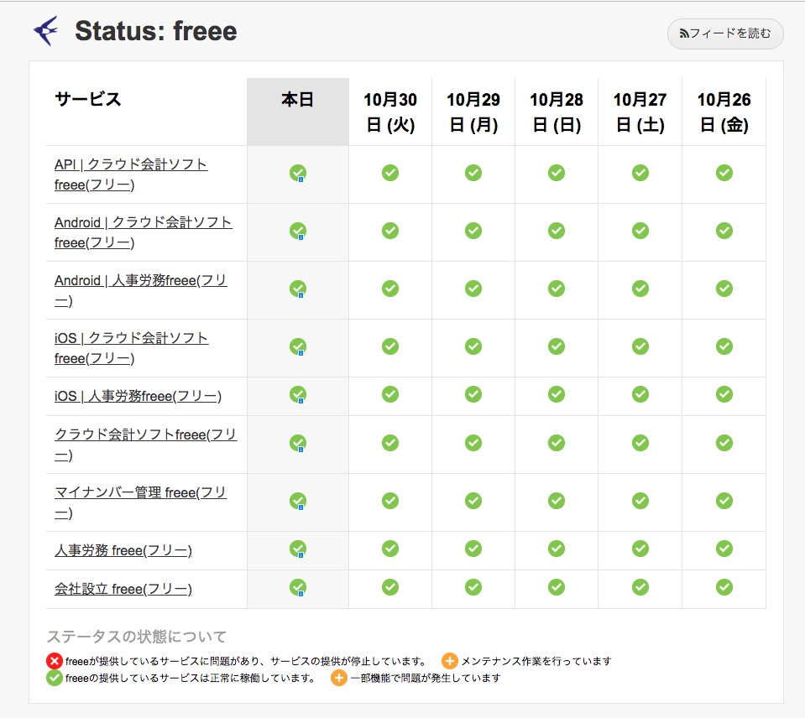Click the freee swallow logo
805x718 pixels.
click(x=46, y=31)
